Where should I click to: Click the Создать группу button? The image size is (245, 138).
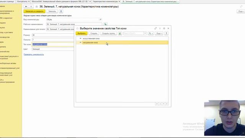108,33
